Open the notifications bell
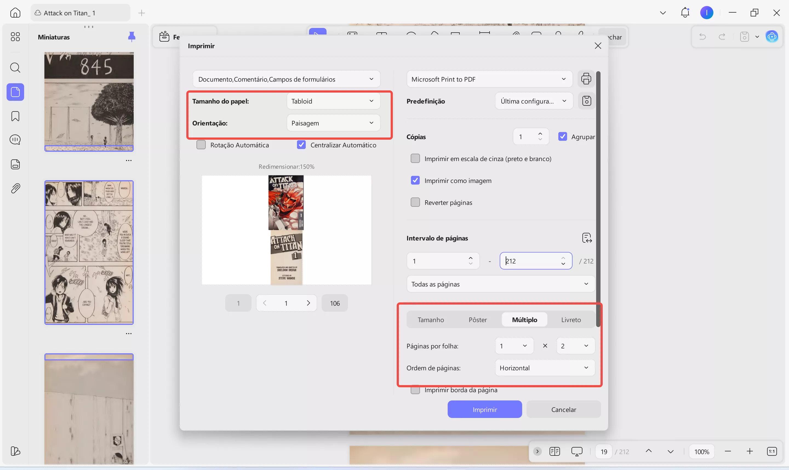This screenshot has width=789, height=470. point(685,13)
